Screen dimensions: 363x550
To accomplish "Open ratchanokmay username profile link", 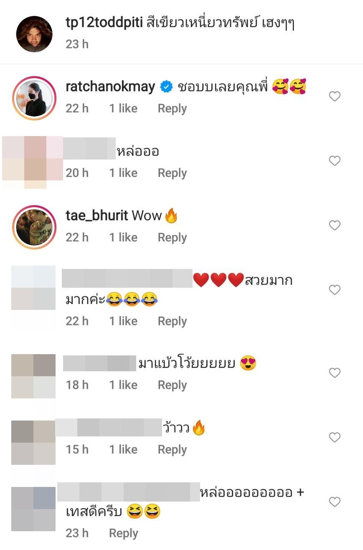I will tap(110, 87).
